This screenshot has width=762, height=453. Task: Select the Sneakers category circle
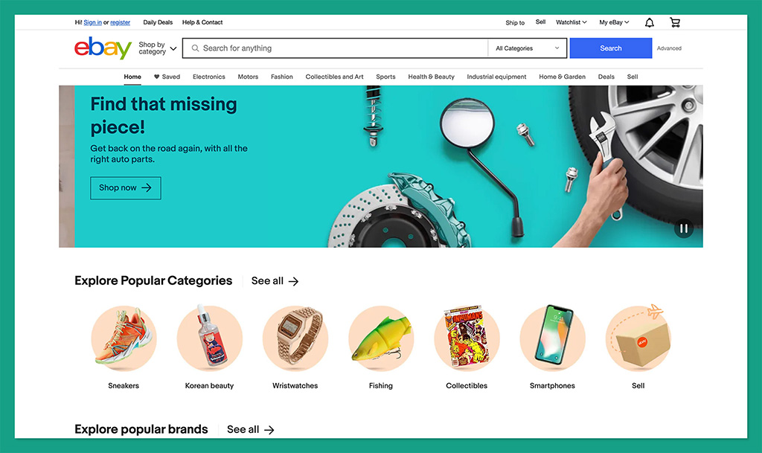point(124,338)
